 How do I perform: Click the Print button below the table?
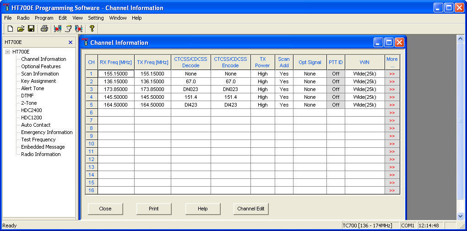click(154, 209)
